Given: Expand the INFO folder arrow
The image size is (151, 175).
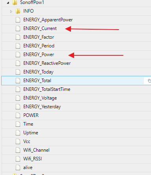Looking at the screenshot, I should 11,11.
